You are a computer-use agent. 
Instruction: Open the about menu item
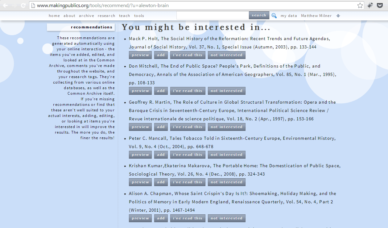pos(69,16)
